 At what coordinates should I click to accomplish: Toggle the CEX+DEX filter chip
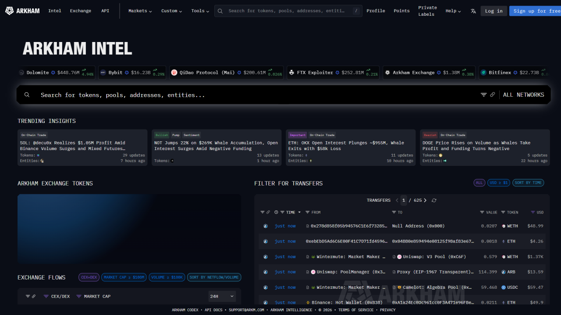tap(89, 277)
